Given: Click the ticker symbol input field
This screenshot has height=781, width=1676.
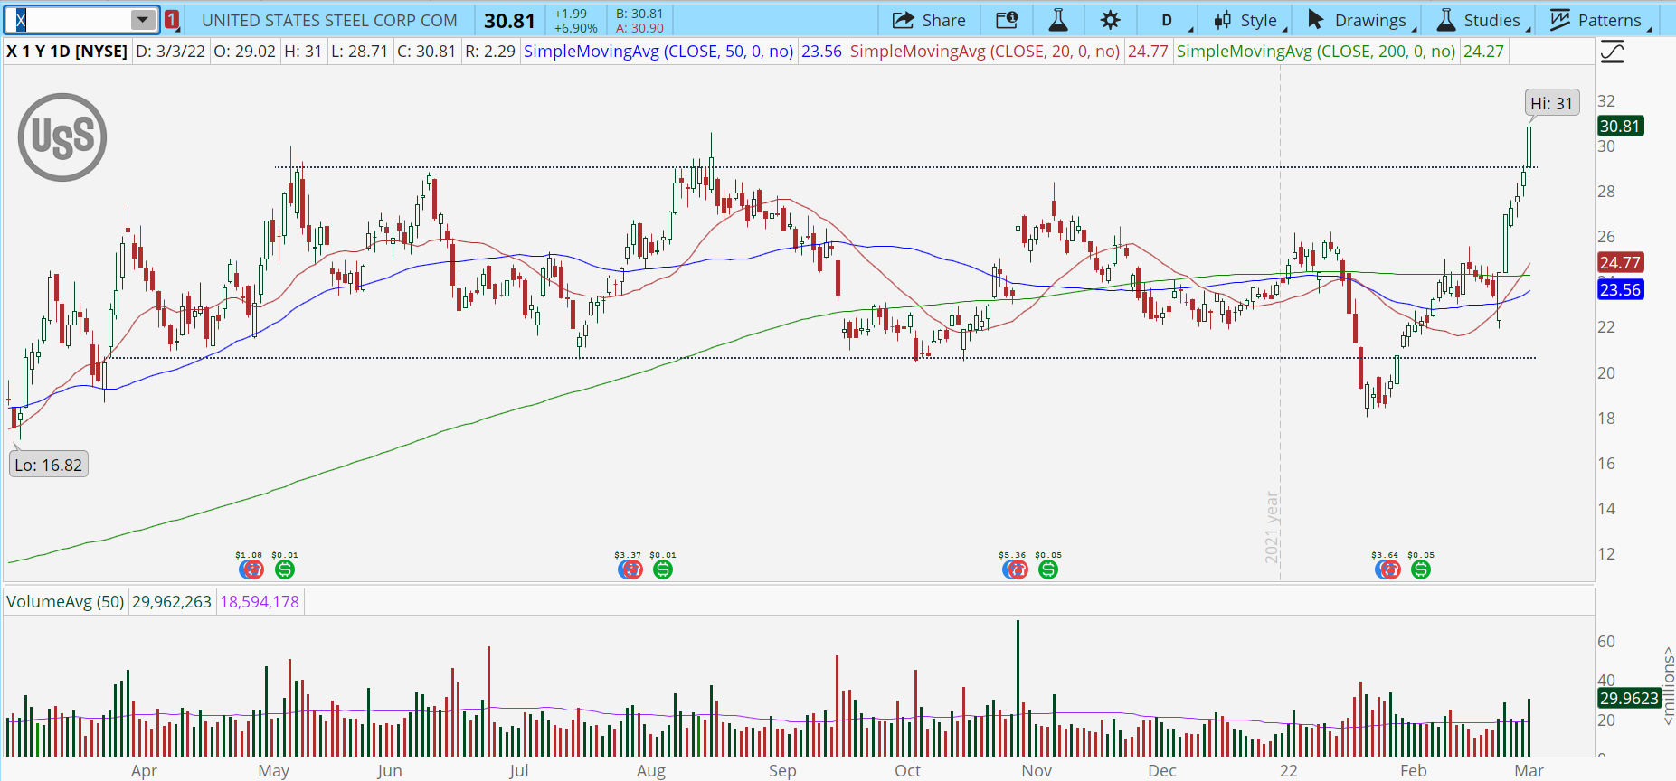Looking at the screenshot, I should point(68,20).
